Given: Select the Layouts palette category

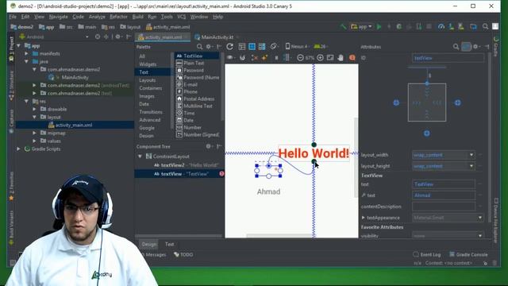Looking at the screenshot, I should (x=148, y=80).
